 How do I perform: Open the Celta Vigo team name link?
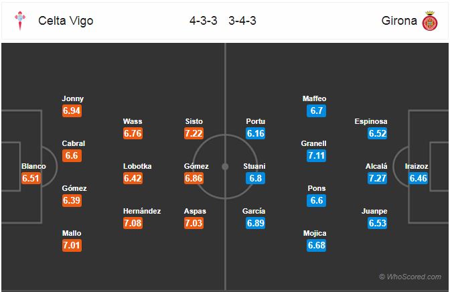click(66, 21)
